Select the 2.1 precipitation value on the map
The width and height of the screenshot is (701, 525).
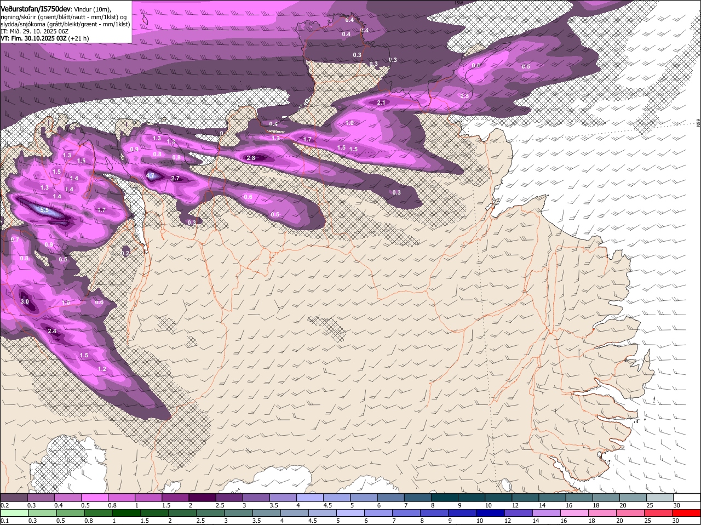[x=382, y=102]
